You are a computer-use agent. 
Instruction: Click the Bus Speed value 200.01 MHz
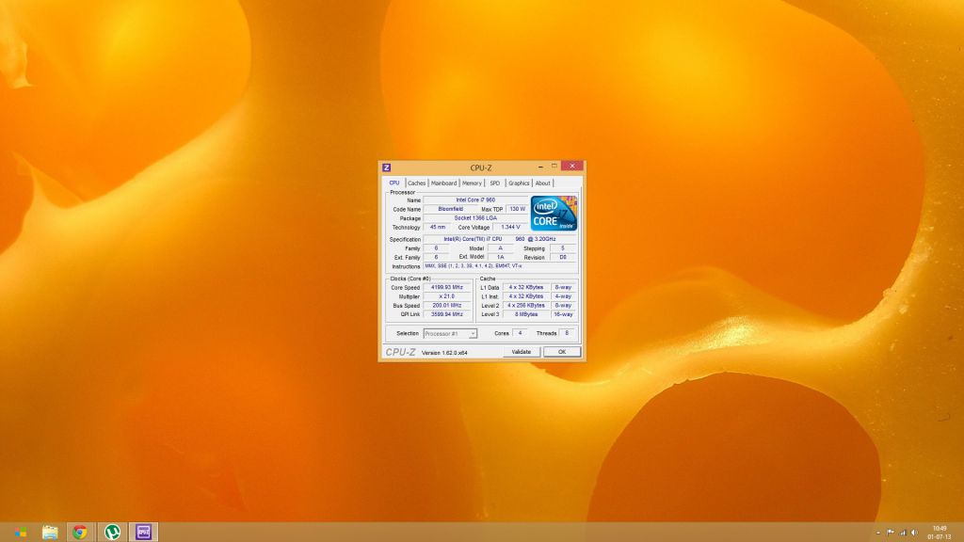(447, 305)
